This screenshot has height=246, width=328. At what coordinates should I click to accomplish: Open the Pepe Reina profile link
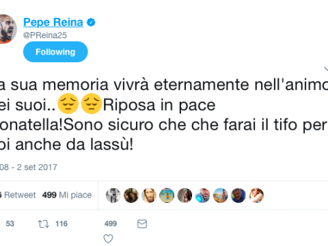pos(53,23)
